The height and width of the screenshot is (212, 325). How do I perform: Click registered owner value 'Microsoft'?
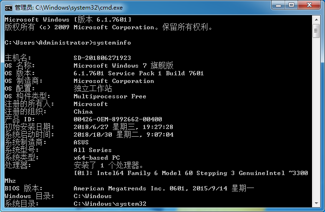coord(91,104)
